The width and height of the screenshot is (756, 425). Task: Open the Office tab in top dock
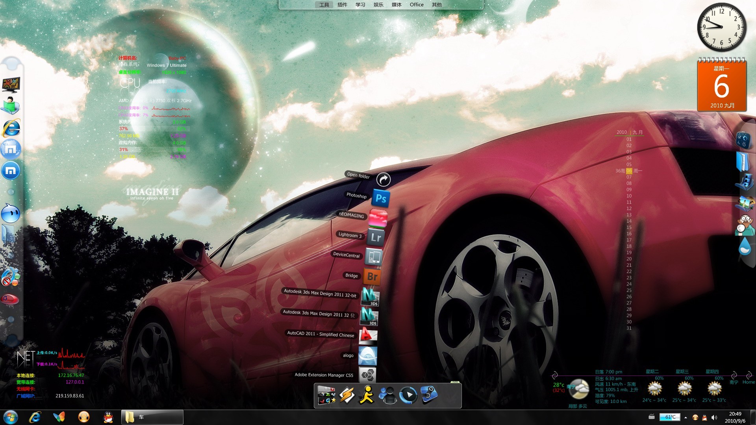417,5
